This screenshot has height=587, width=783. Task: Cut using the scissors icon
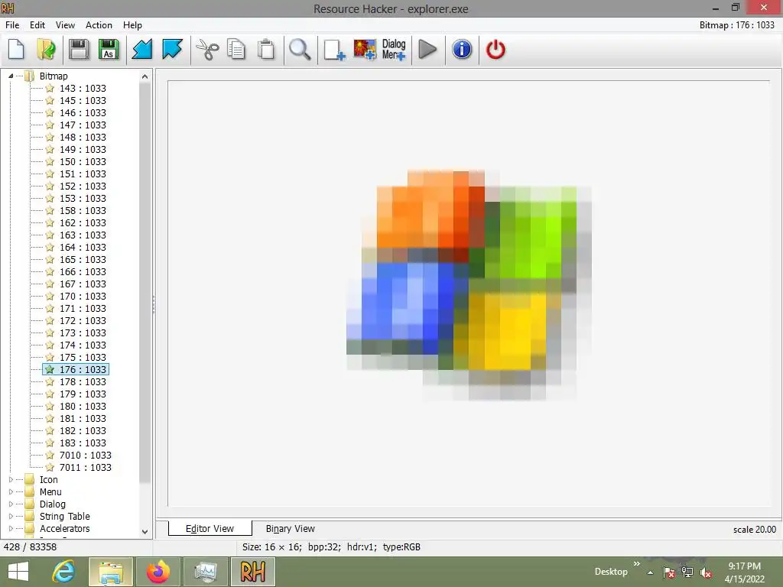click(x=207, y=50)
